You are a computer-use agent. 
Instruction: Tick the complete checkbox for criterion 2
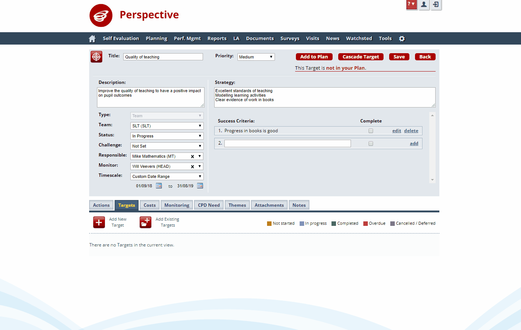point(371,143)
